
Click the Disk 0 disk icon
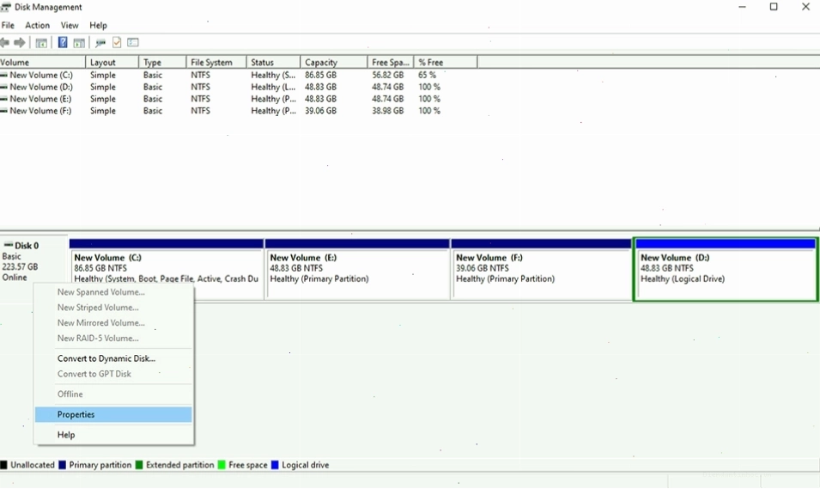(x=8, y=245)
